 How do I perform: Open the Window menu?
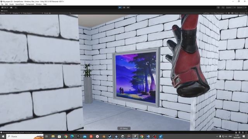(39, 4)
